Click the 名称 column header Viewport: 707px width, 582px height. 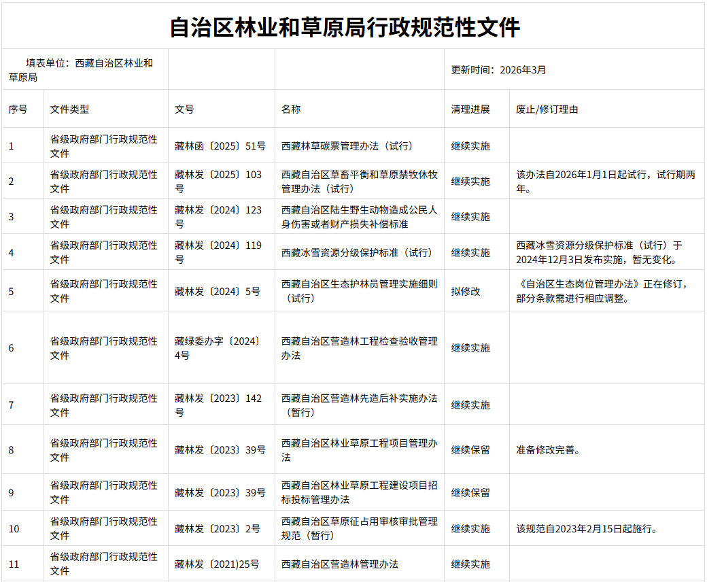click(x=291, y=109)
